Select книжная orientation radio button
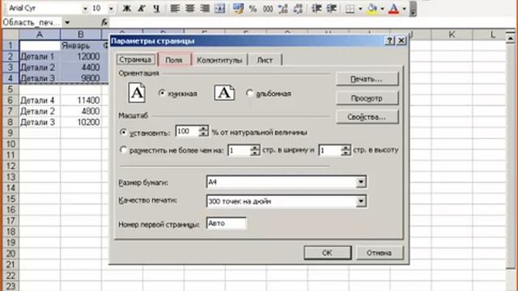The width and height of the screenshot is (518, 291). pyautogui.click(x=162, y=94)
